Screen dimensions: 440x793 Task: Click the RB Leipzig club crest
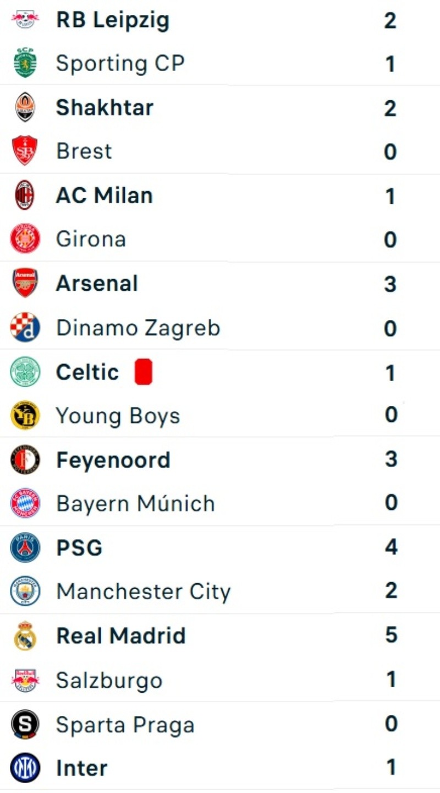pos(25,20)
